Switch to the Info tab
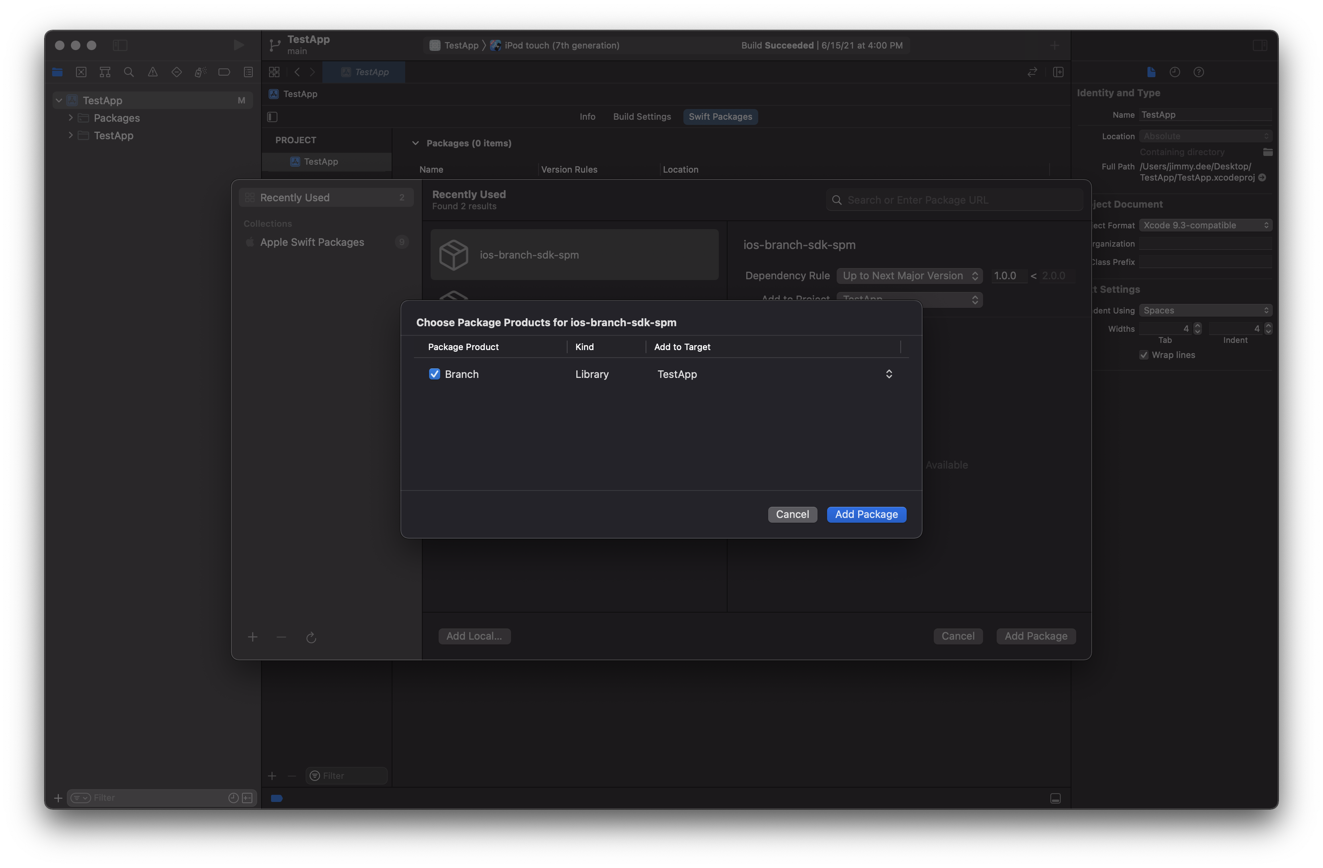This screenshot has height=868, width=1323. tap(587, 117)
